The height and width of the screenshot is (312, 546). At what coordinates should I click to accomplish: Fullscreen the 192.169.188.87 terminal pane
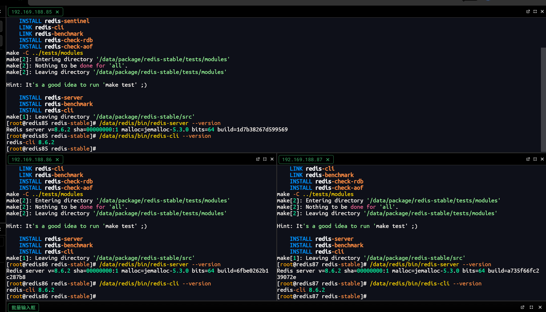535,159
